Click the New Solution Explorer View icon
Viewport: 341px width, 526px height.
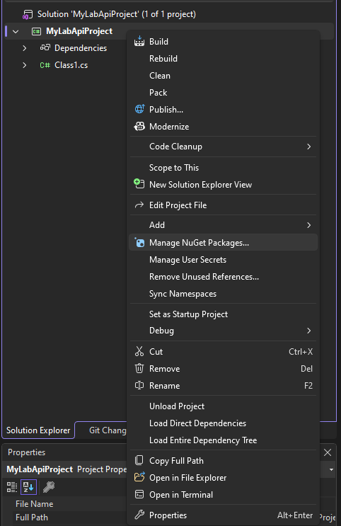click(139, 184)
